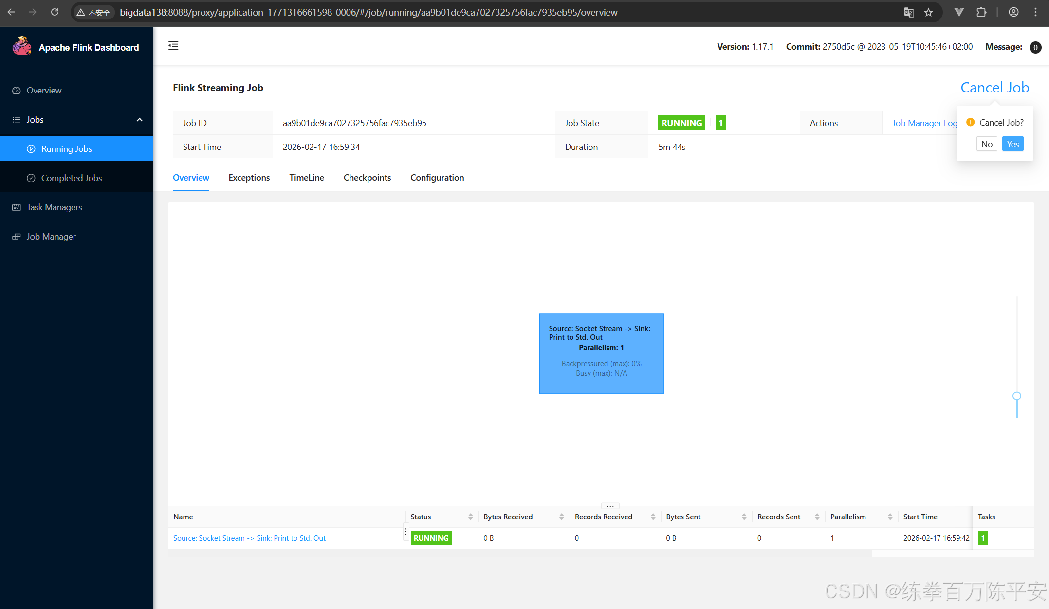Click the message count badge showing 0
This screenshot has height=609, width=1049.
click(x=1035, y=47)
